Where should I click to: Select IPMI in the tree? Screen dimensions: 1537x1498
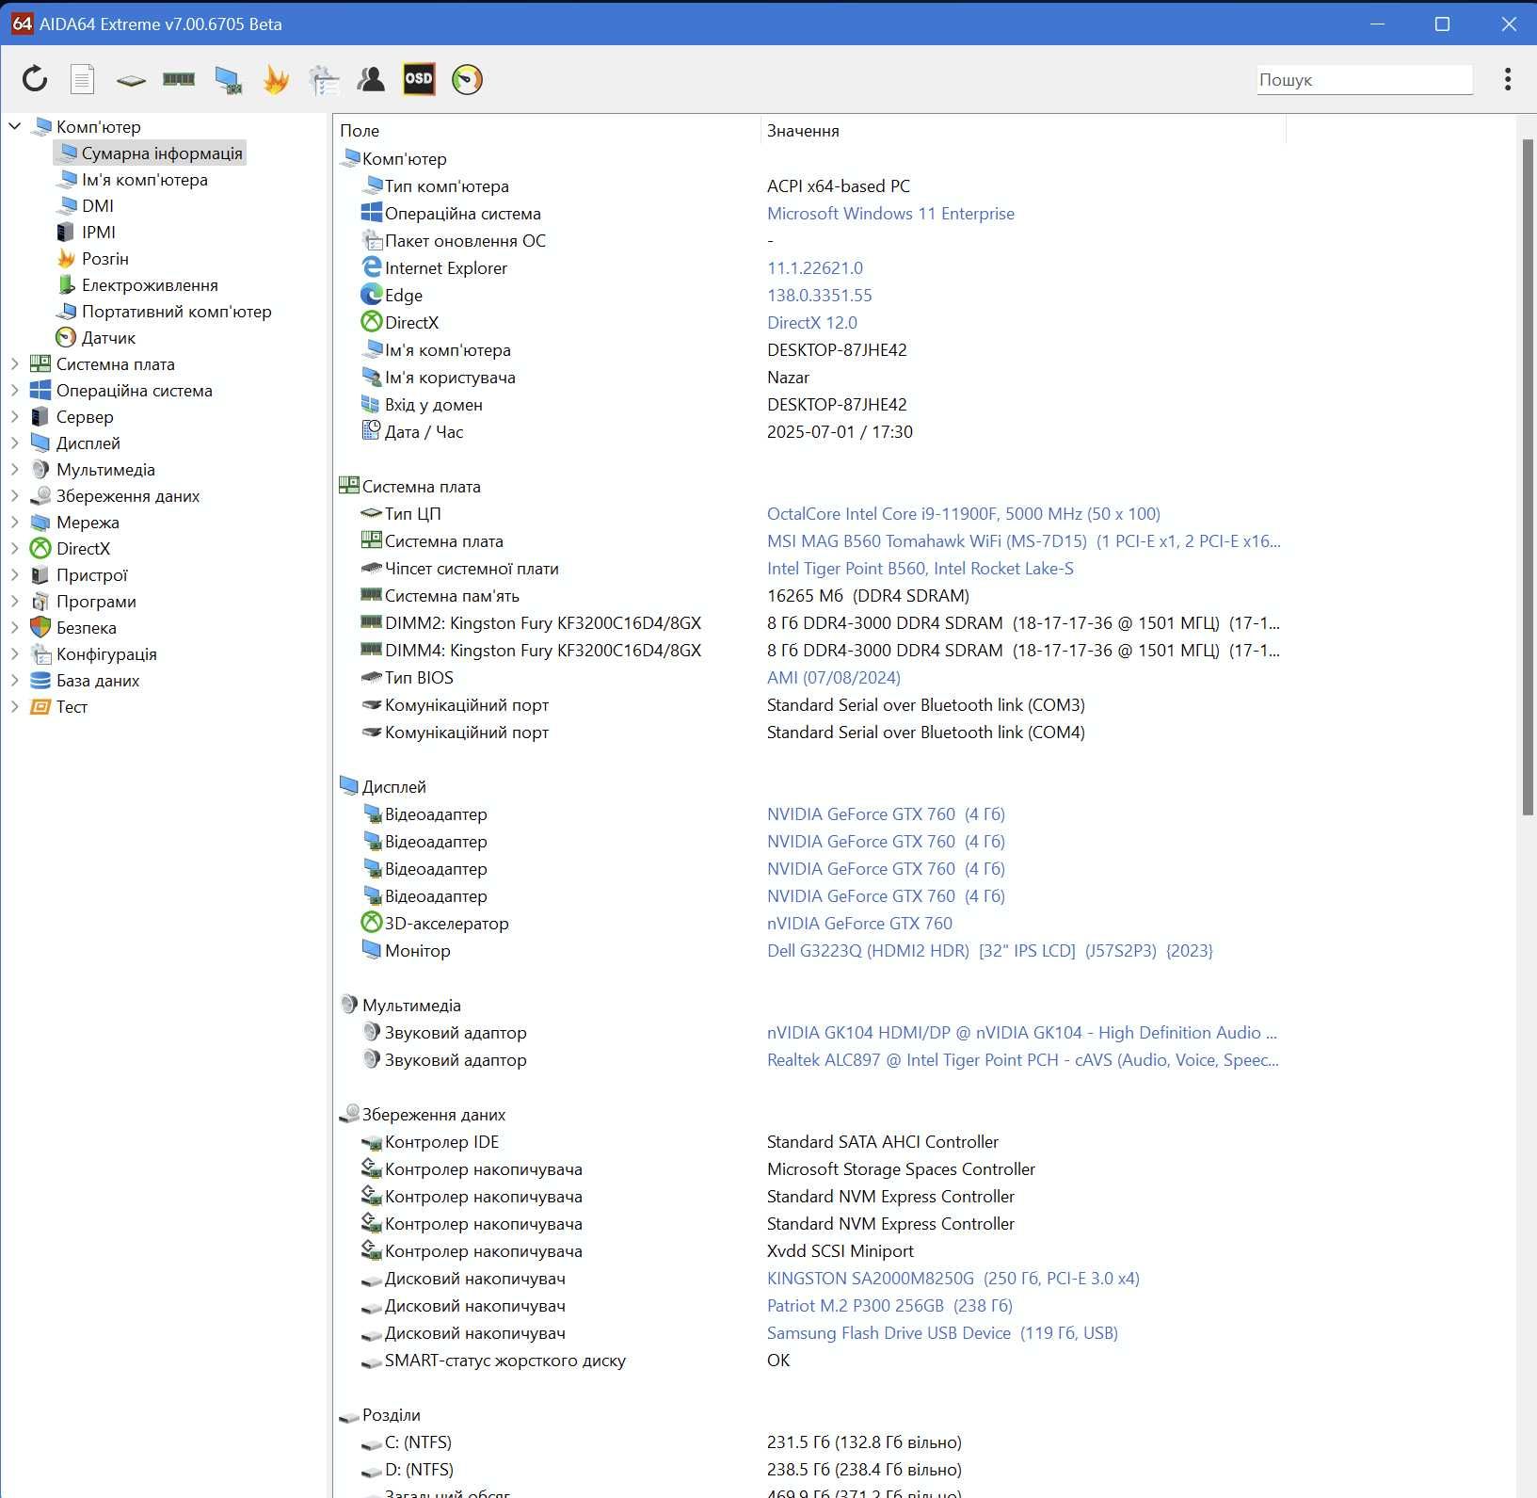pyautogui.click(x=98, y=233)
